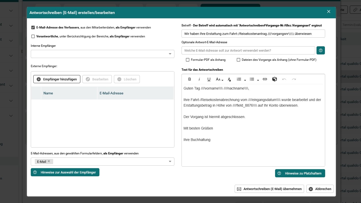Screen dimensions: 361x203
Task: Toggle E-Mail-Adresse des Verfassers as recipient
Action: click(33, 27)
